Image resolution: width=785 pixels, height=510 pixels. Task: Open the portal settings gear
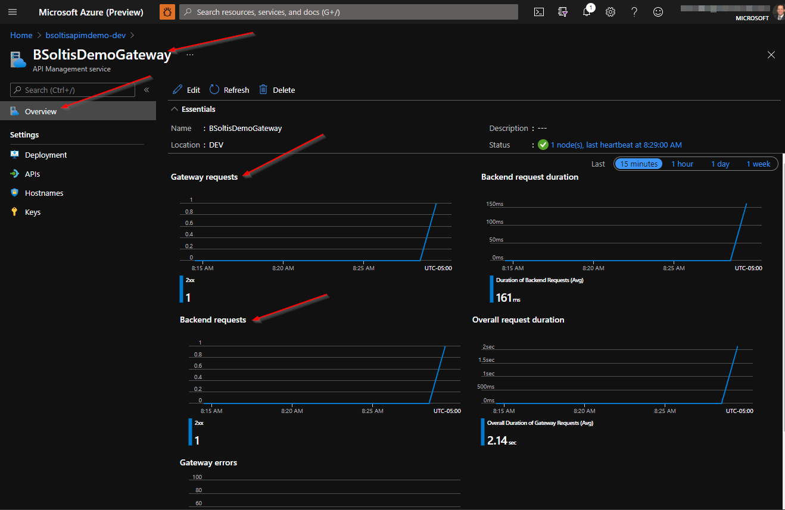click(610, 12)
